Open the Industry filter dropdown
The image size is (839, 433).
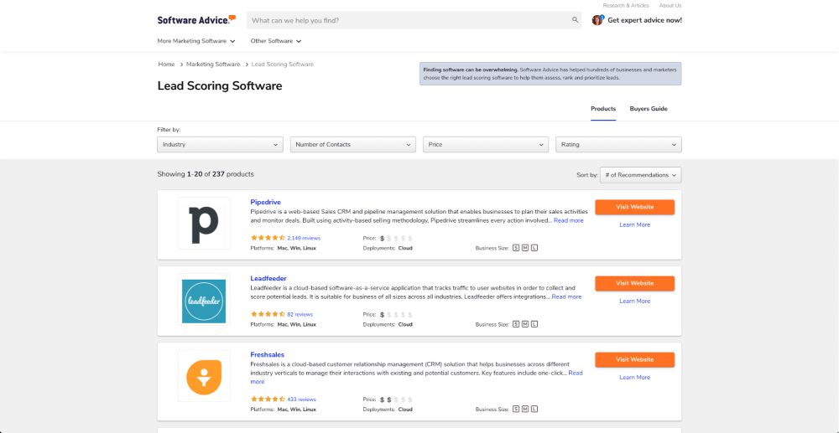[x=220, y=145]
